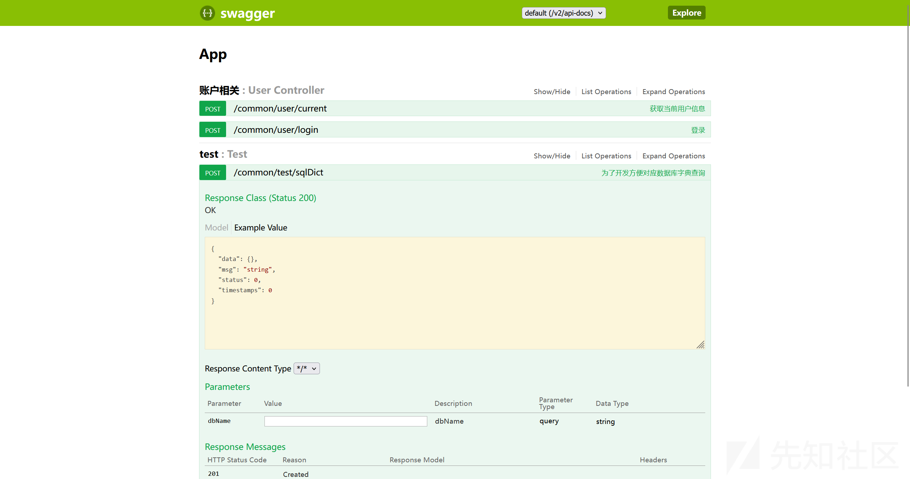Click the 'string' data type cell
The height and width of the screenshot is (479, 910).
(x=605, y=421)
